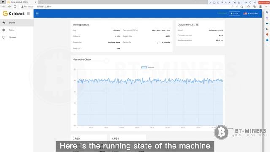Open a new browser tab with plus

[x=40, y=2]
